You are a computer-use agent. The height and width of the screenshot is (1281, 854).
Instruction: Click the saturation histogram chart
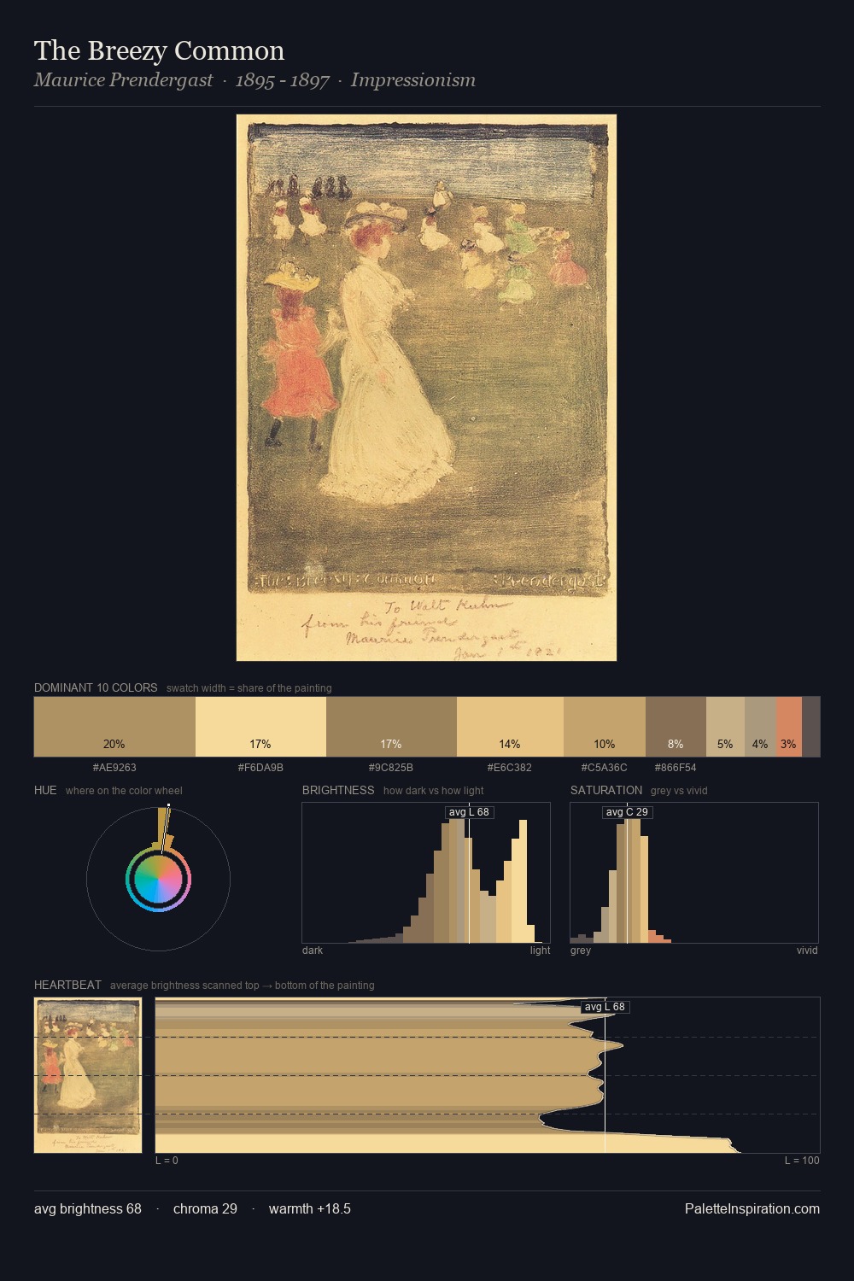(694, 873)
